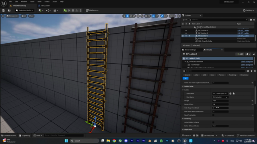Open the Selection Mode dropdown
This screenshot has width=257, height=144.
coord(24,10)
